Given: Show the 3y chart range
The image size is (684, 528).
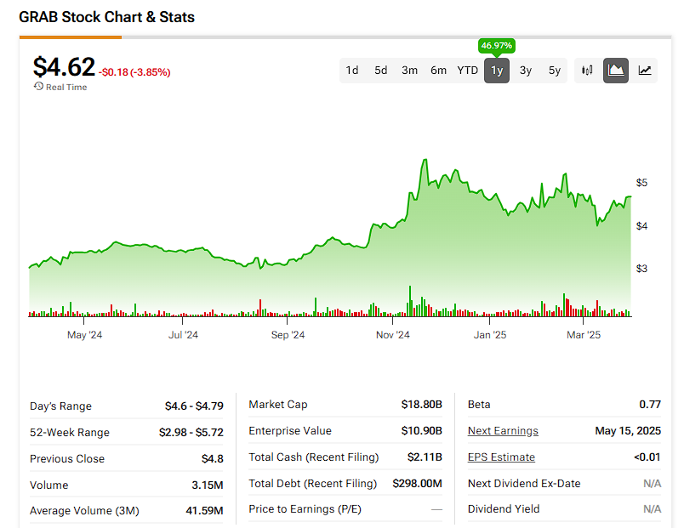Looking at the screenshot, I should pos(526,71).
